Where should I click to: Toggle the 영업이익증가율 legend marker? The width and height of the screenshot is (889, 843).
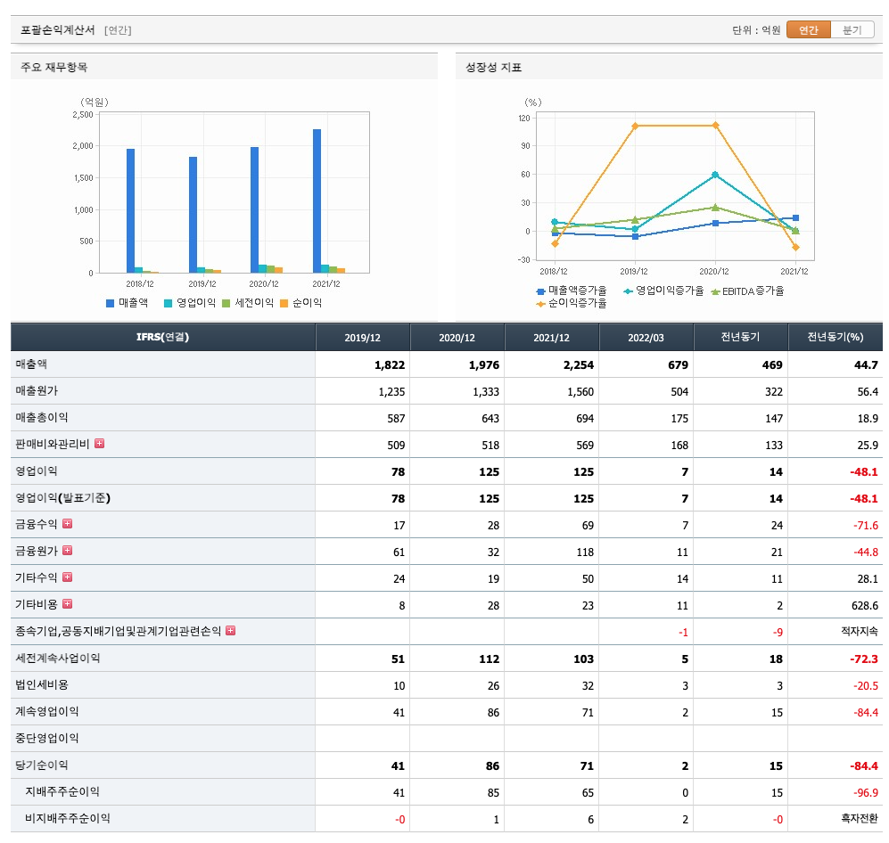pos(629,291)
